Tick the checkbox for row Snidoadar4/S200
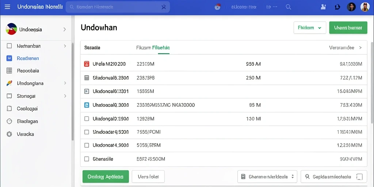This screenshot has width=374, height=187. tap(87, 132)
